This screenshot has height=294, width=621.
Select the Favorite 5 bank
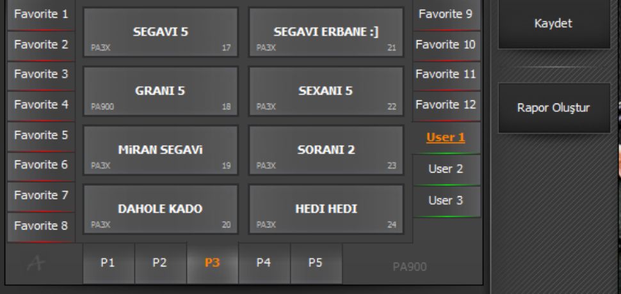pyautogui.click(x=41, y=135)
